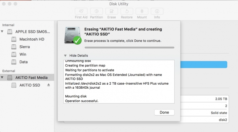Click 'Creating the partition map' log line

coord(85,66)
